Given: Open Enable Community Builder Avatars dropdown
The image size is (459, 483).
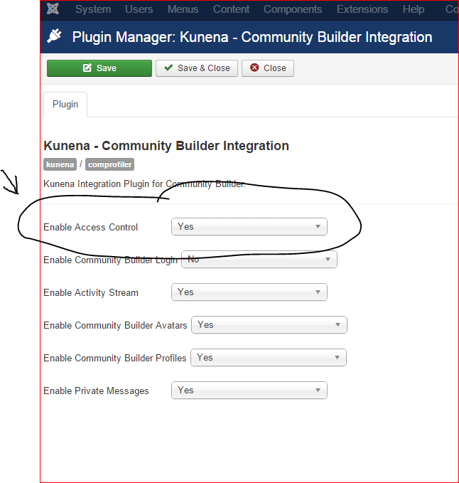Looking at the screenshot, I should click(269, 324).
